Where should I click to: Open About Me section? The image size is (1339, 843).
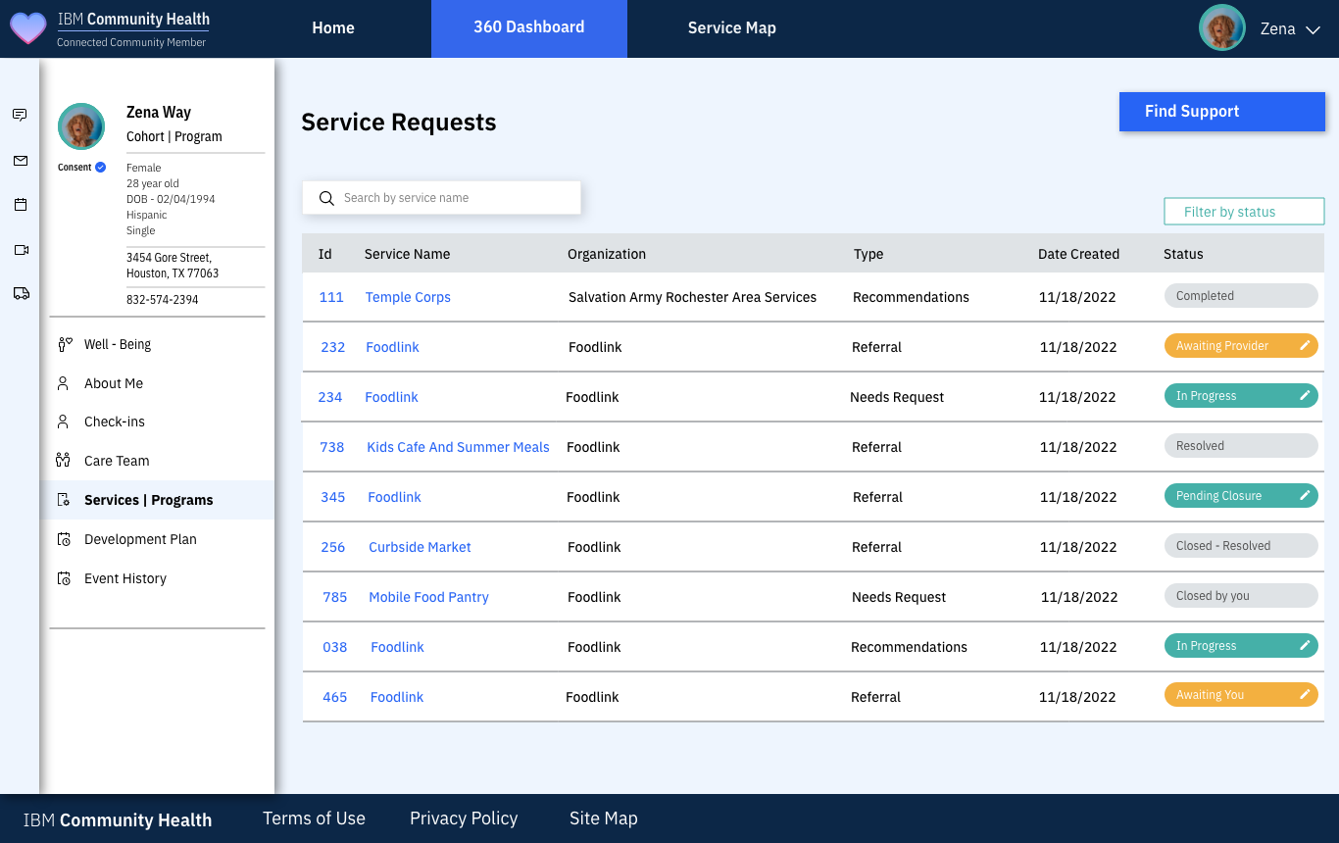pyautogui.click(x=114, y=383)
